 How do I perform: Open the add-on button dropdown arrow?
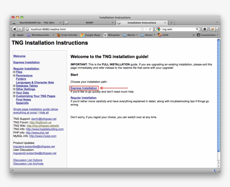click(217, 29)
